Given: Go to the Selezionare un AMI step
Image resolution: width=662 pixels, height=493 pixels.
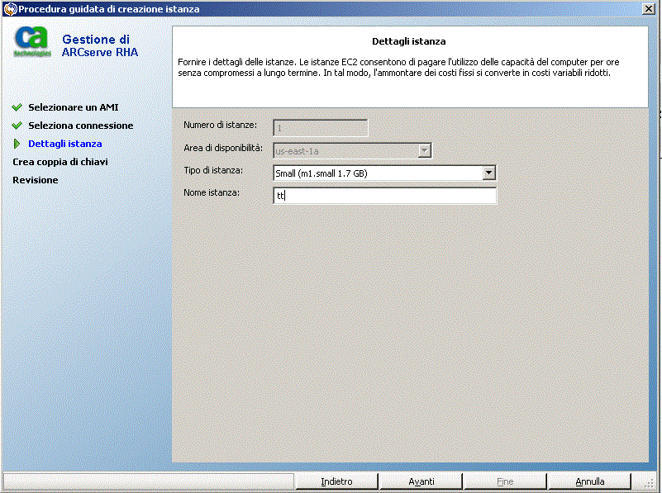Looking at the screenshot, I should tap(73, 107).
